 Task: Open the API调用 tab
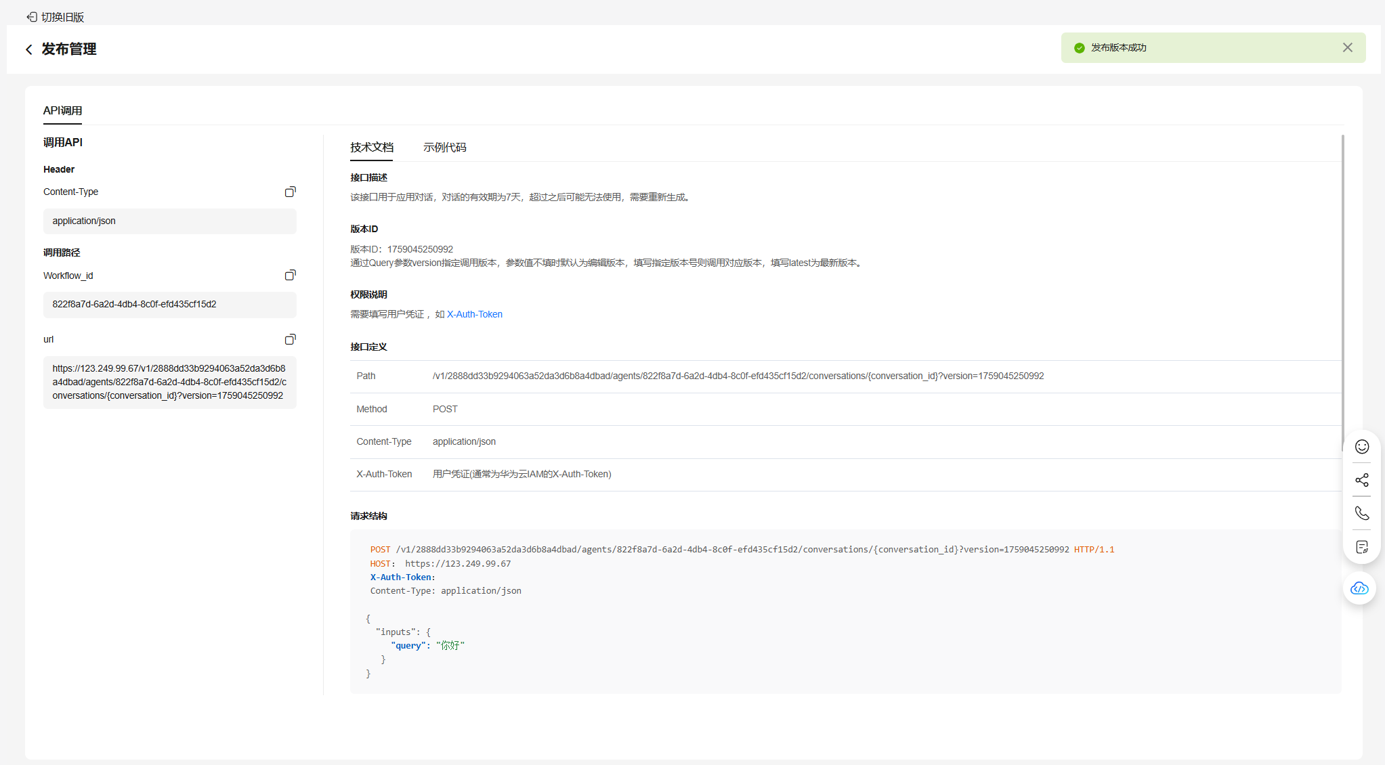(62, 111)
